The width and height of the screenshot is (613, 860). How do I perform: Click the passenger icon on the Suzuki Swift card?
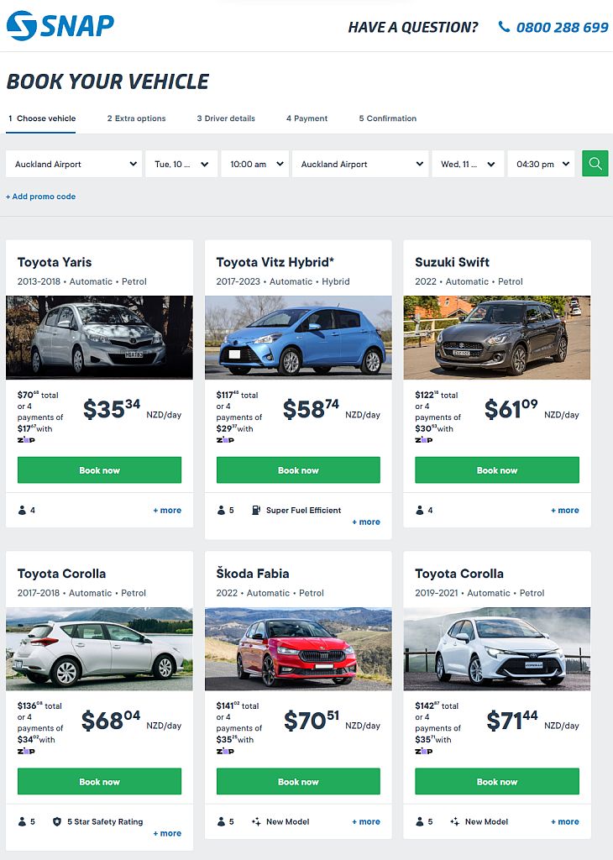tap(420, 510)
